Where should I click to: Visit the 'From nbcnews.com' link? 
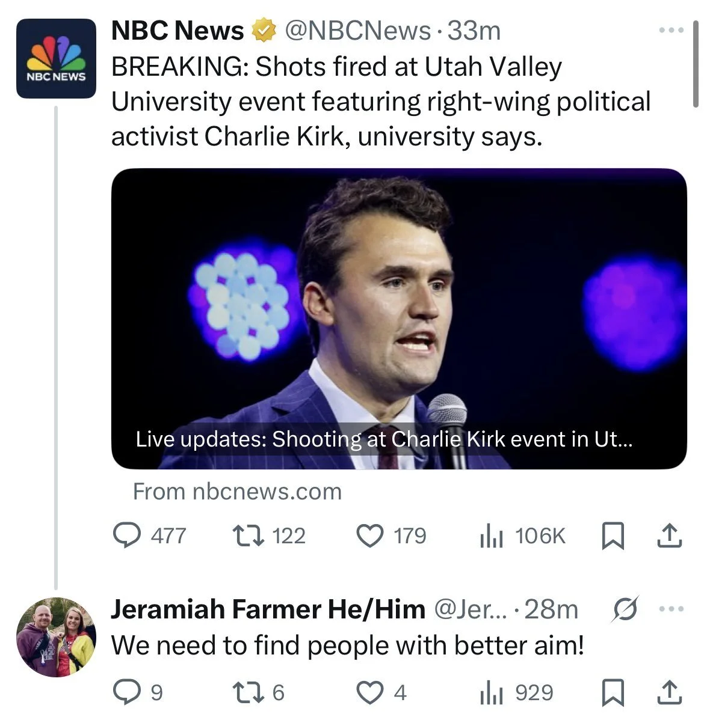click(x=237, y=492)
